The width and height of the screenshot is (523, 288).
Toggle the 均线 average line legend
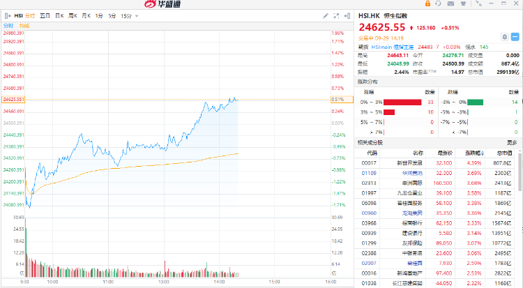pyautogui.click(x=24, y=25)
